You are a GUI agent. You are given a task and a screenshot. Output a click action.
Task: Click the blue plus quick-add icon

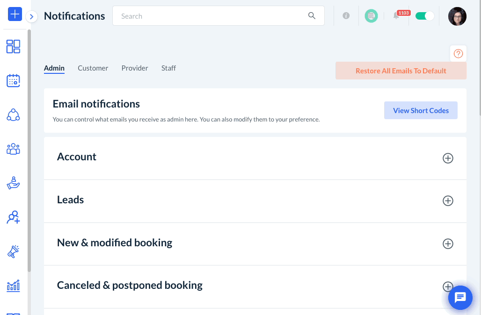15,14
